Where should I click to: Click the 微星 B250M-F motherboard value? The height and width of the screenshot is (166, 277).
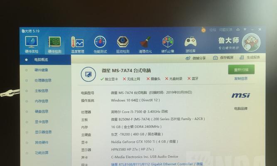(x=158, y=119)
